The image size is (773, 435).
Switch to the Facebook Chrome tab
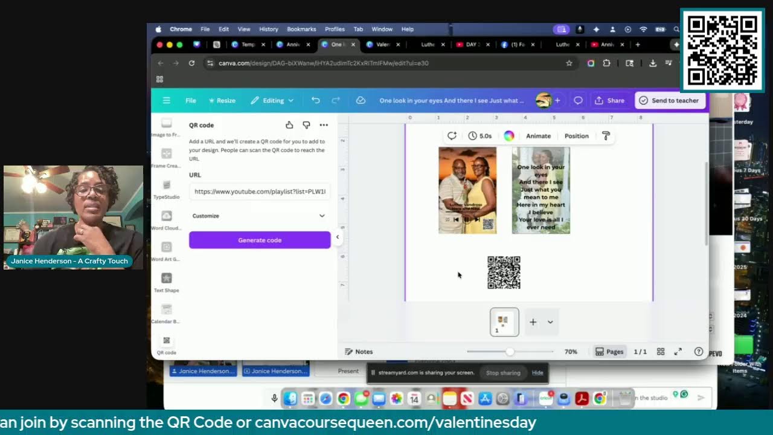pos(517,45)
